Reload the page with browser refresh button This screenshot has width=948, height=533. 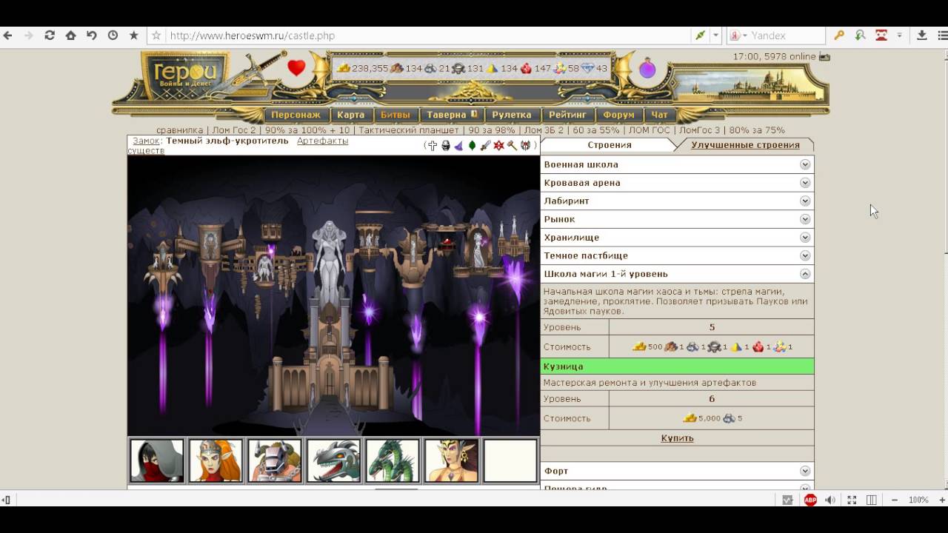[x=50, y=36]
